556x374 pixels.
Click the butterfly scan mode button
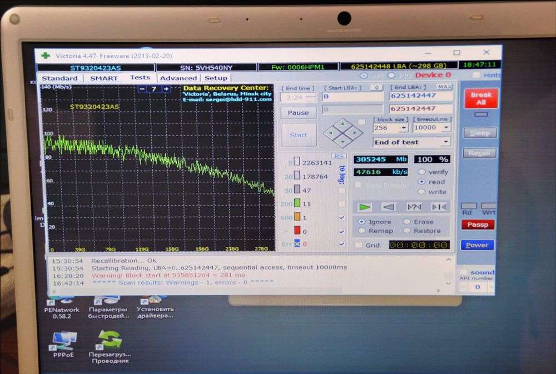pyautogui.click(x=439, y=207)
